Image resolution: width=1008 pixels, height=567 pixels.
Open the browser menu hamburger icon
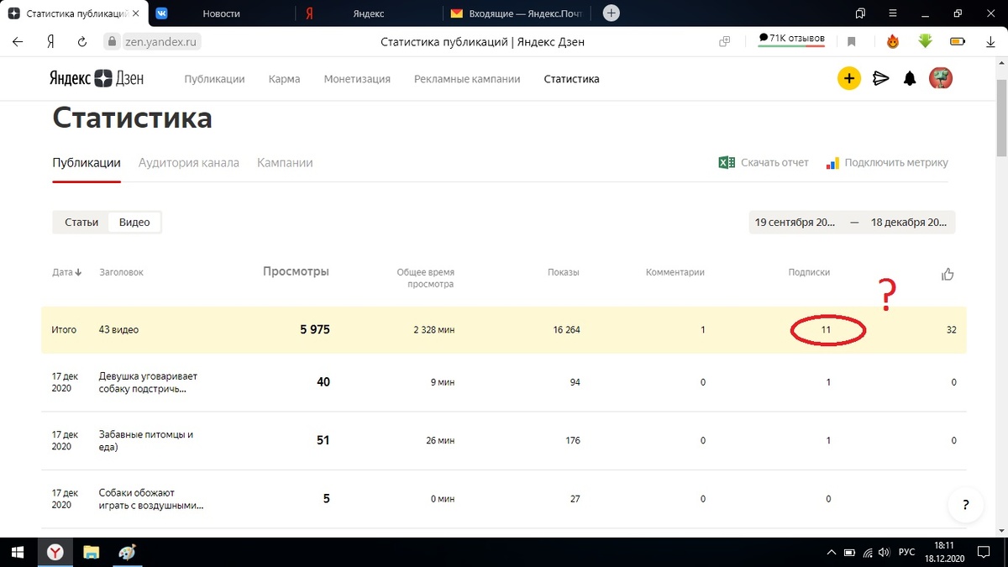point(893,13)
